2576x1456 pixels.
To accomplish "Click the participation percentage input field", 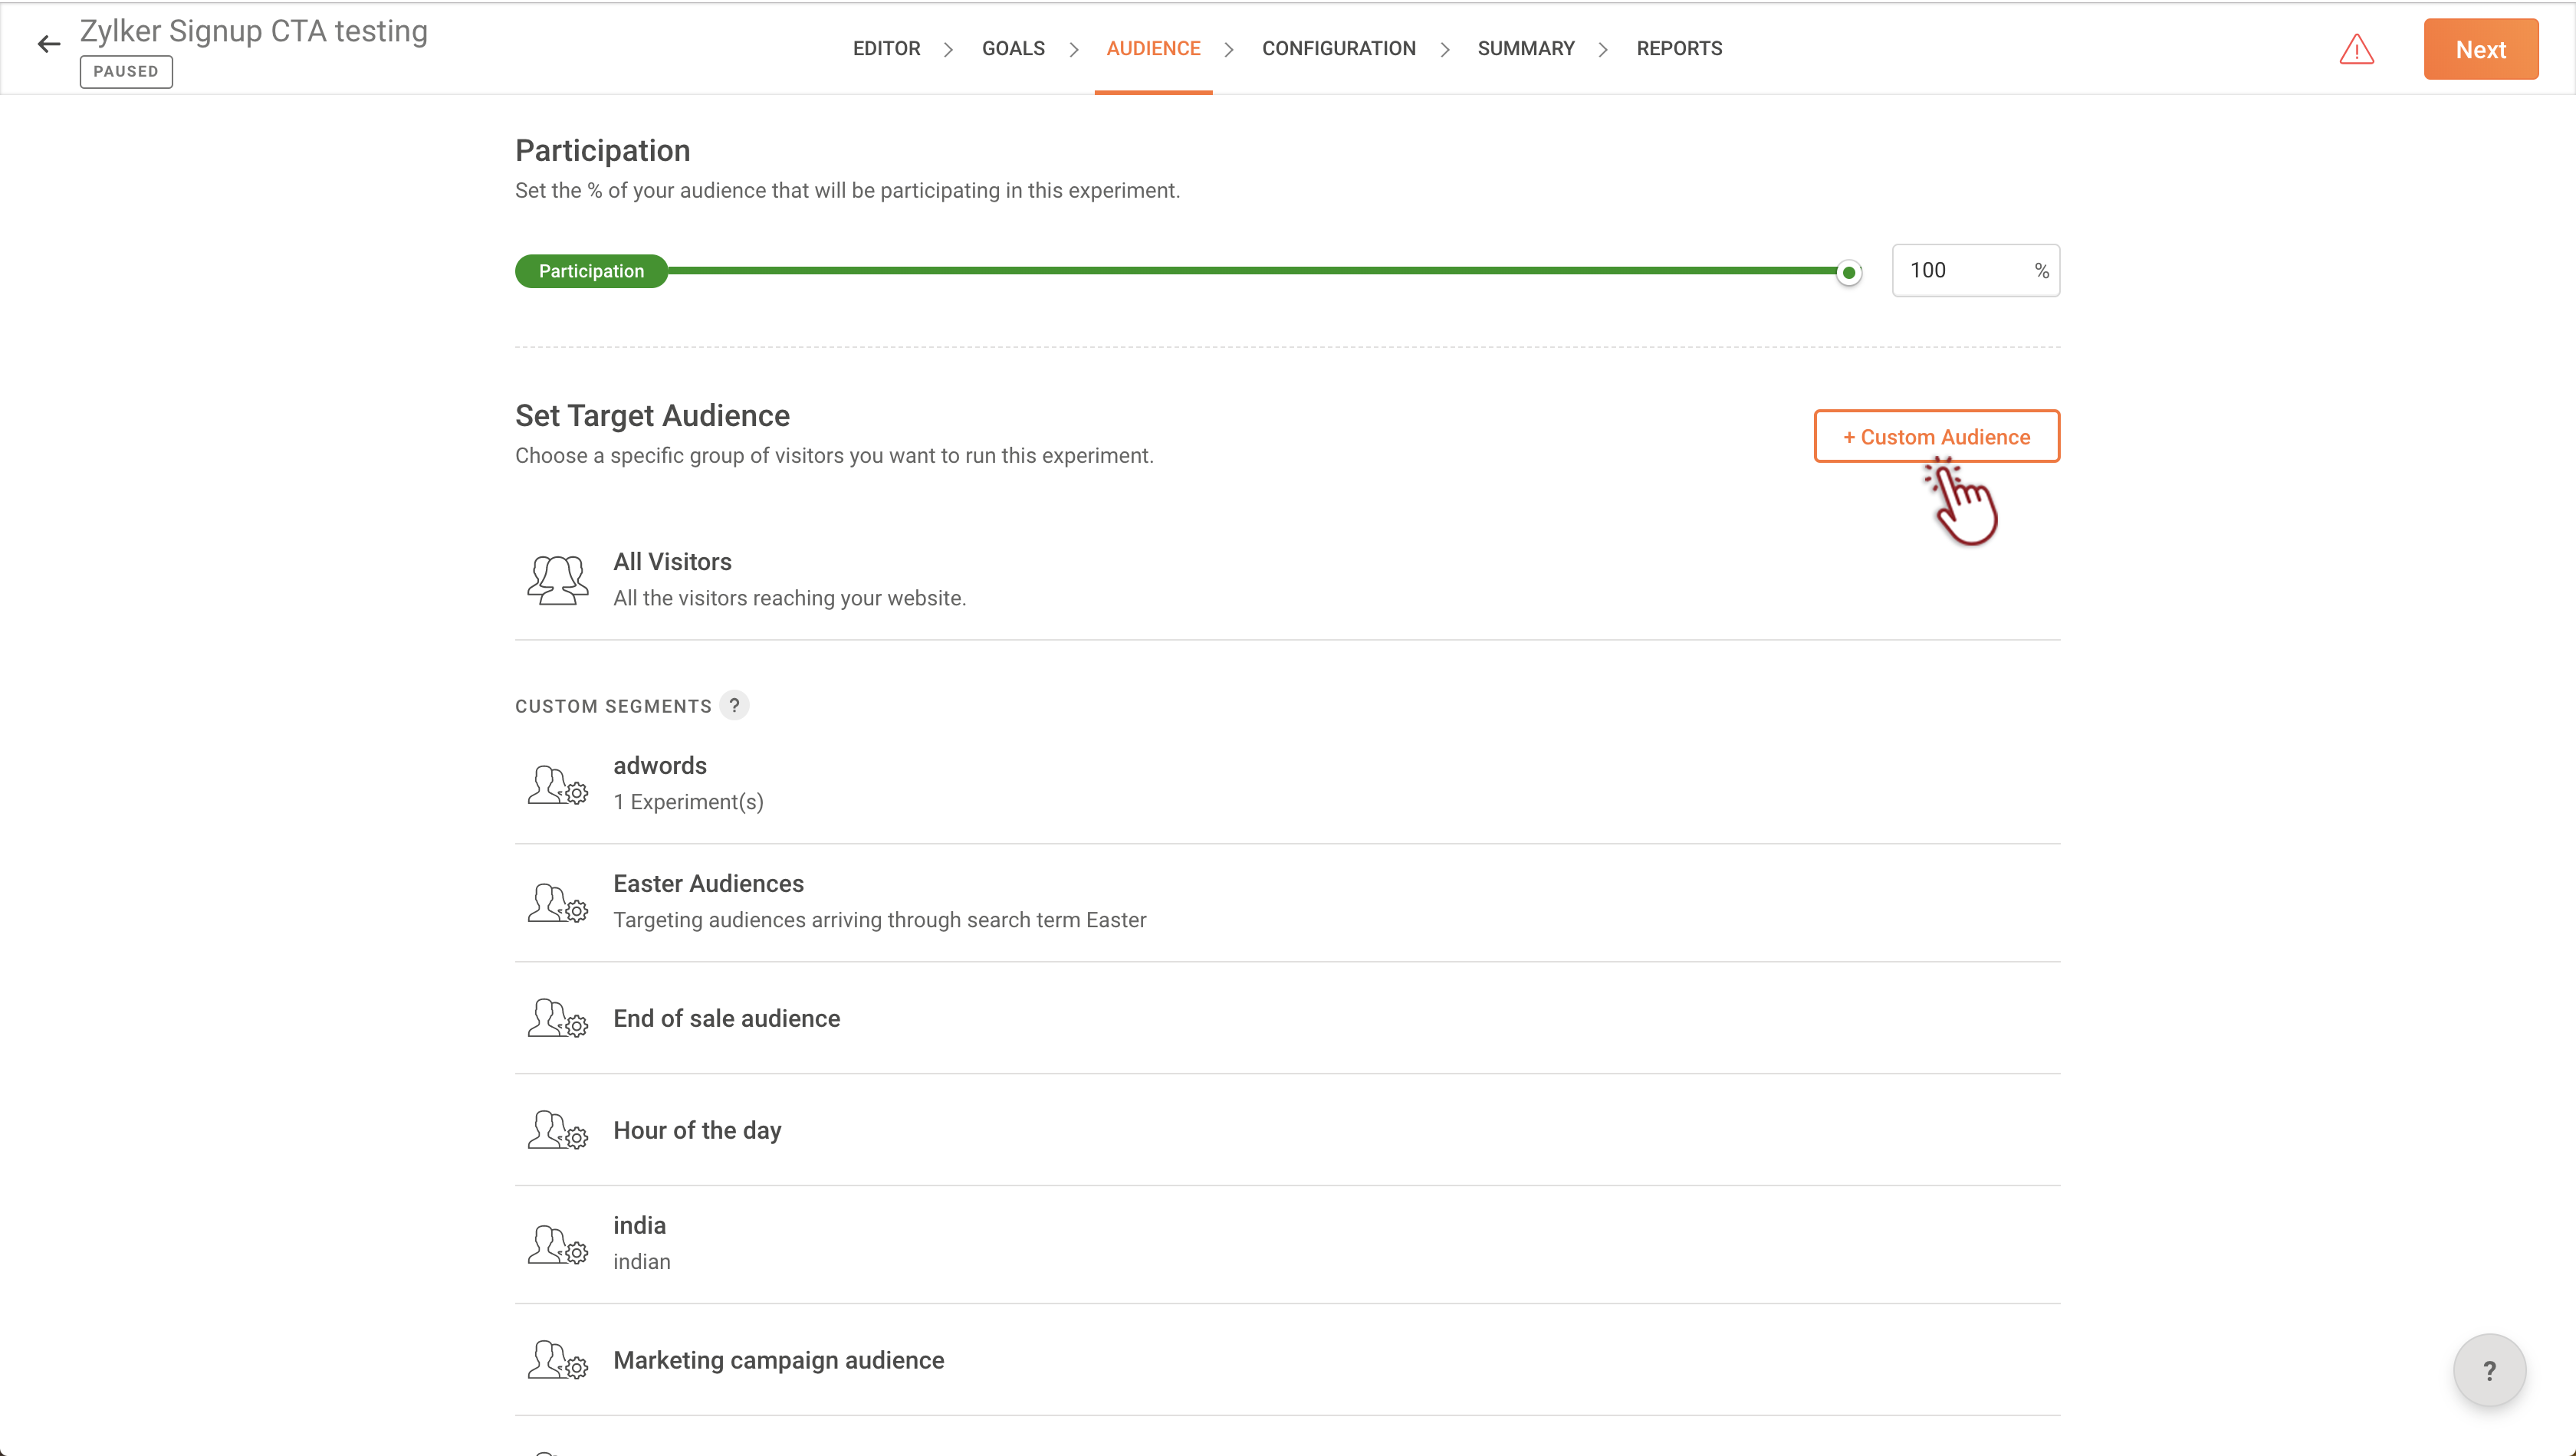I will [x=1961, y=270].
